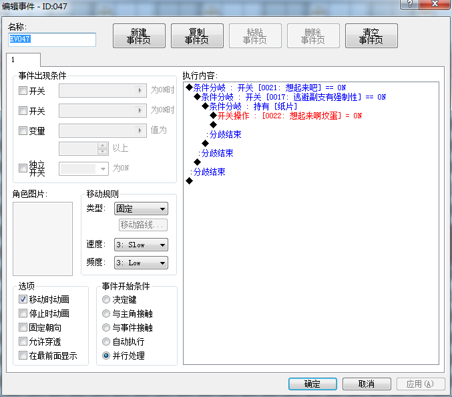Select the 决定键 trigger radio button
Screen dimensions: 452x397
point(106,299)
